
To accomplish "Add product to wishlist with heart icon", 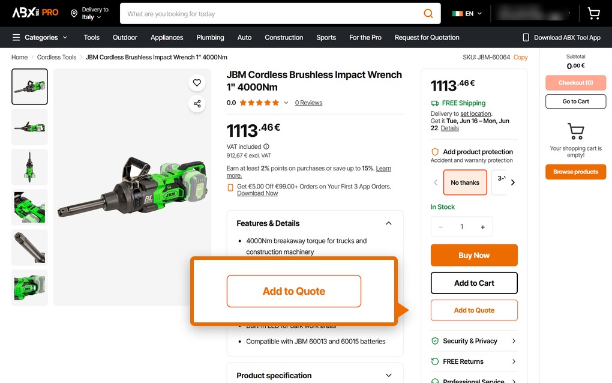I will (x=197, y=83).
